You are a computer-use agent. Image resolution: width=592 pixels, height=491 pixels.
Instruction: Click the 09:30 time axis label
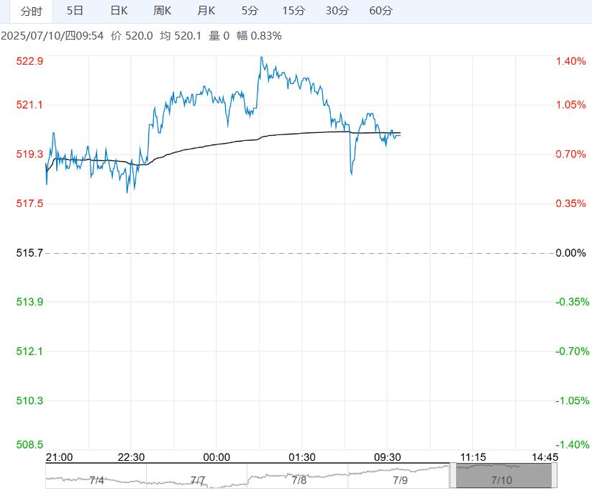pos(387,457)
